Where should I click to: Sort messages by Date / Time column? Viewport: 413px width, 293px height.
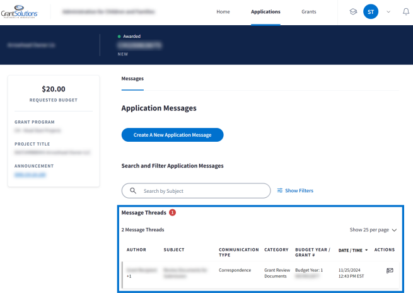[353, 250]
